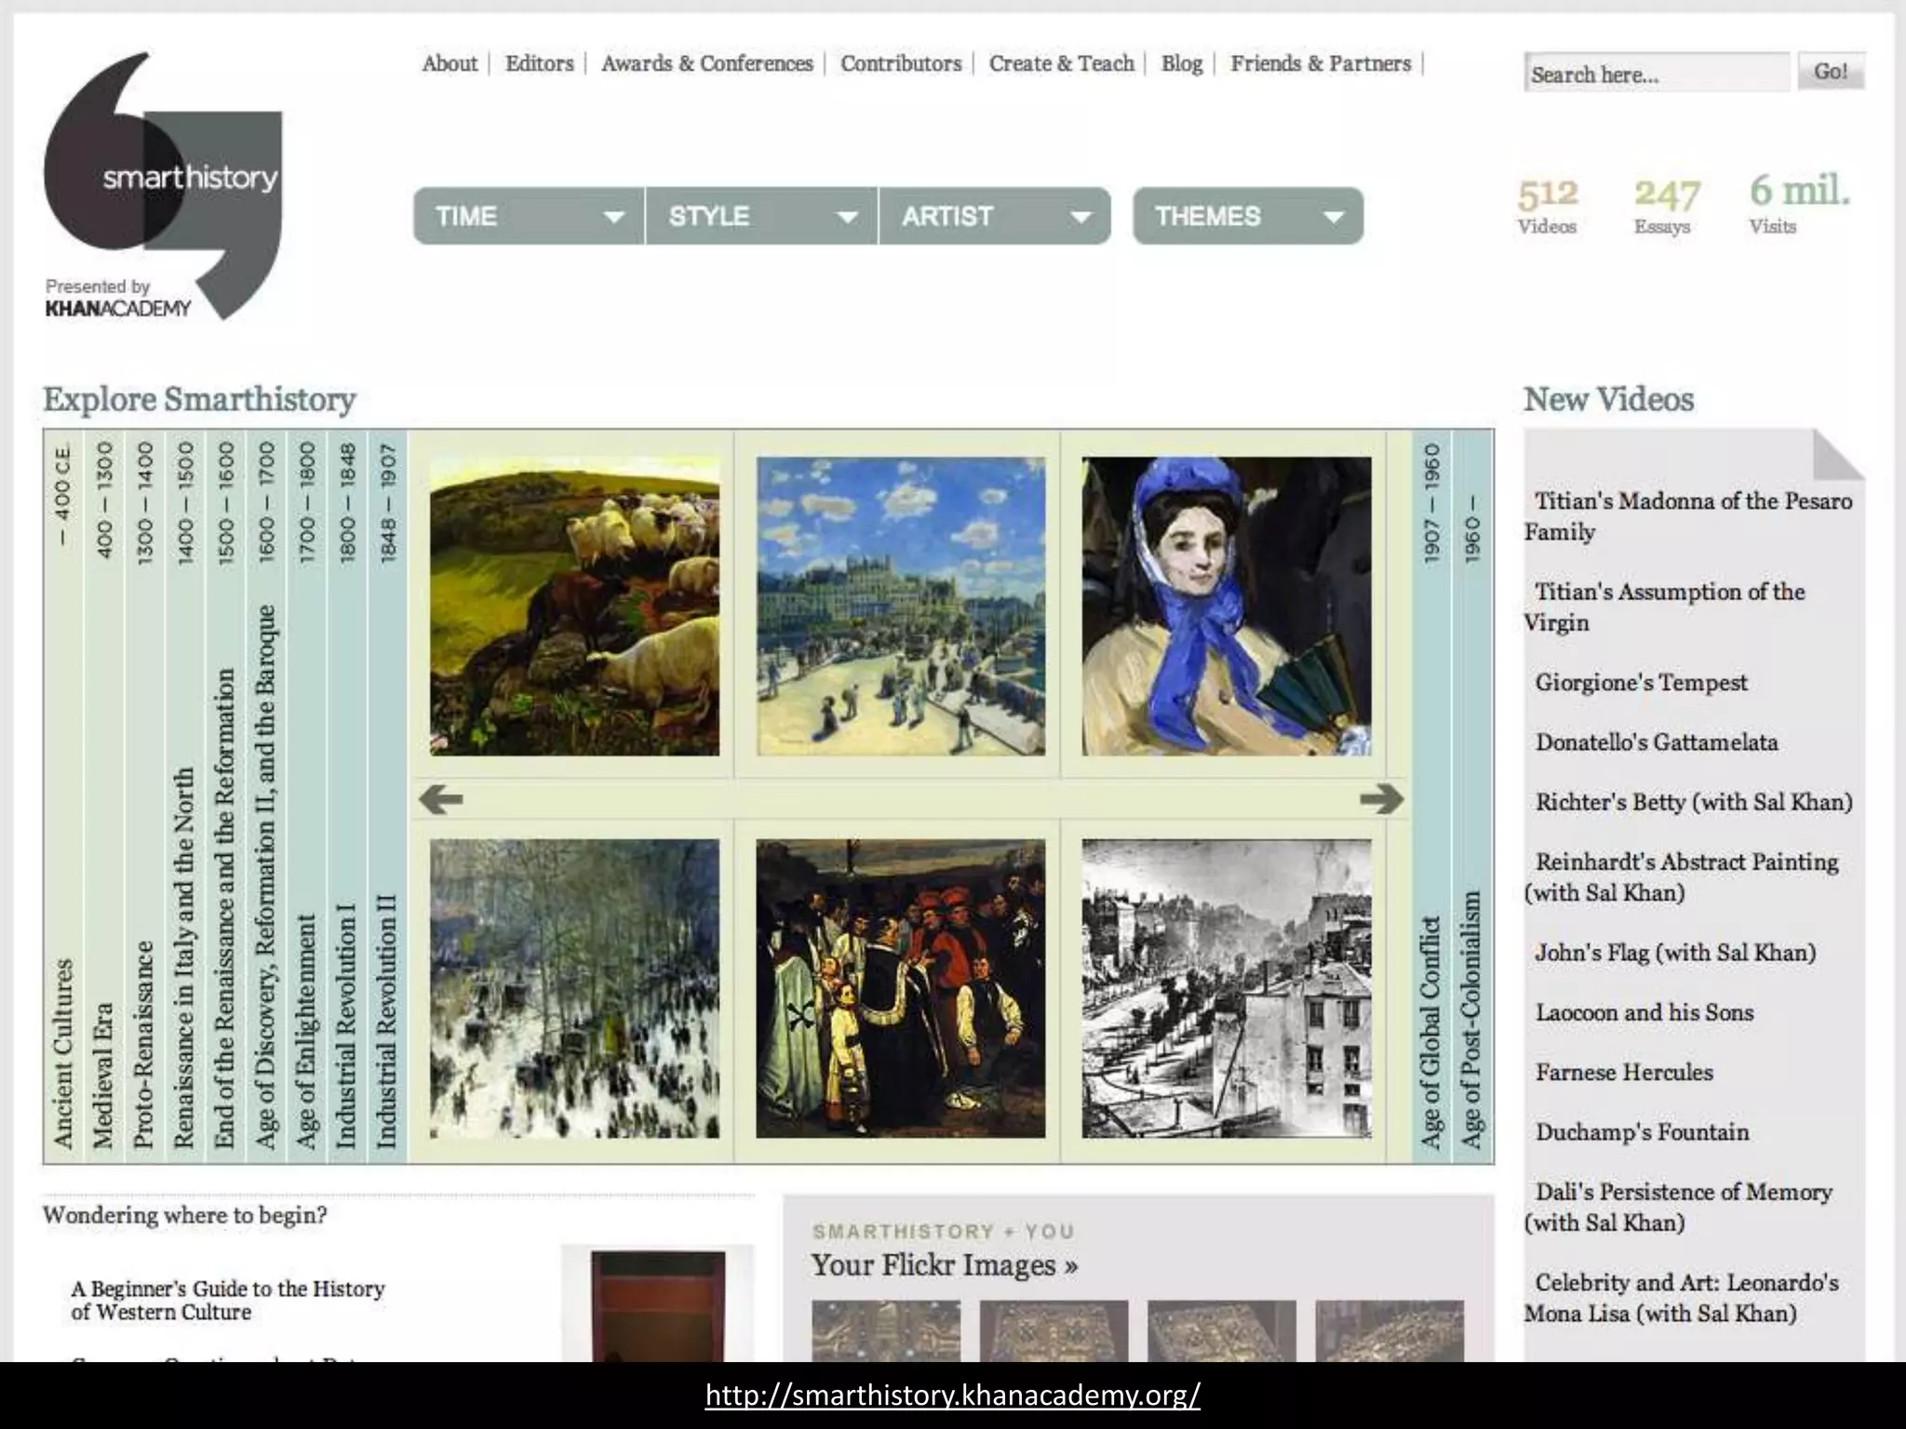This screenshot has height=1429, width=1906.
Task: Open the Paris bridge painting thumbnail
Action: [900, 606]
